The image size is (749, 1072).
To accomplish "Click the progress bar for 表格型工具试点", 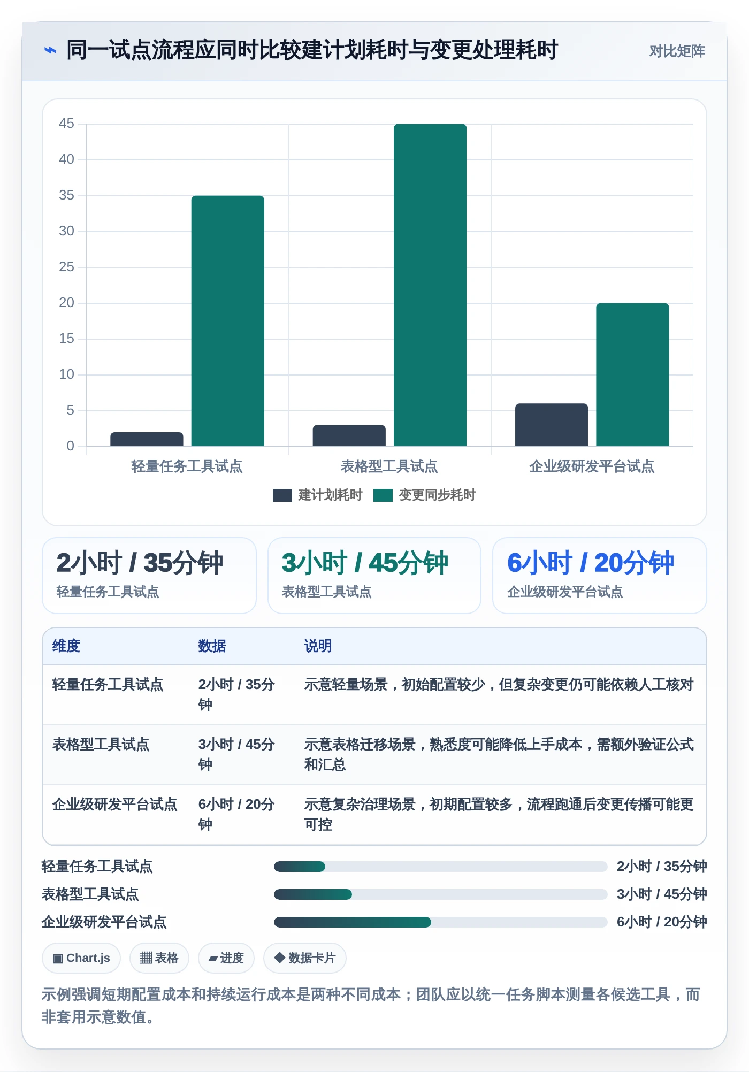I will (x=441, y=894).
